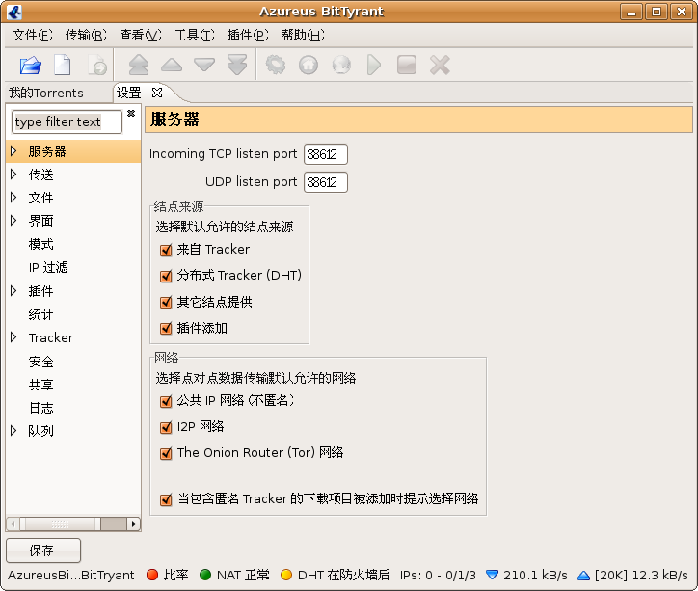Disable I2P 网络 checkbox
698x591 pixels.
click(166, 428)
